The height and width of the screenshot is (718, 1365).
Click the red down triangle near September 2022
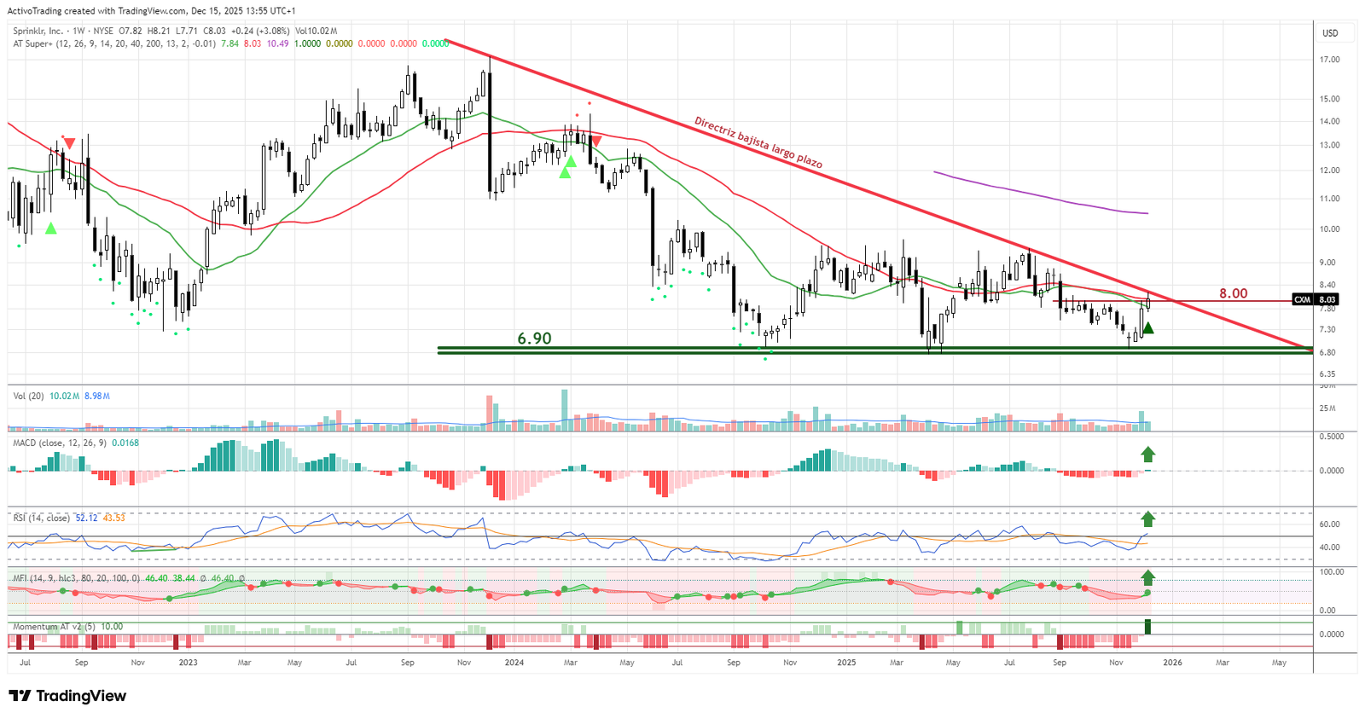click(69, 143)
